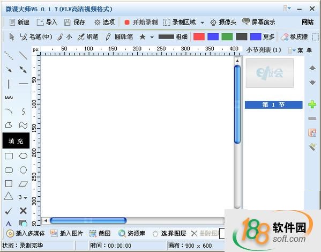Click the 新建 (New) button

tap(19, 22)
